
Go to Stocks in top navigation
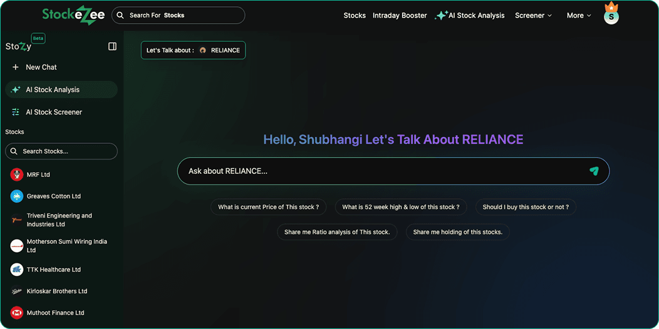coord(355,16)
